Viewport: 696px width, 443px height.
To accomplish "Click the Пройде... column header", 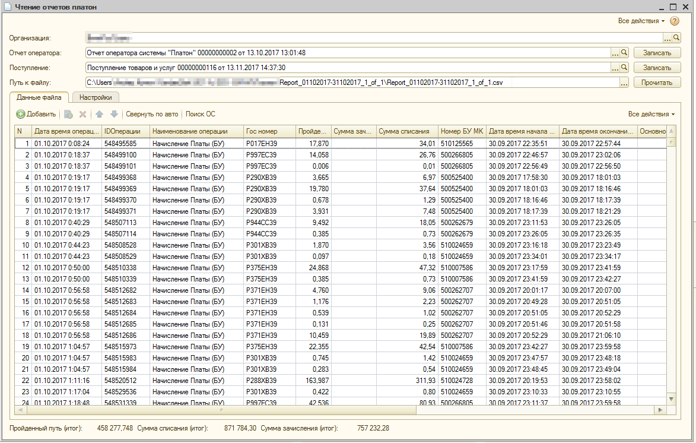I will click(313, 131).
